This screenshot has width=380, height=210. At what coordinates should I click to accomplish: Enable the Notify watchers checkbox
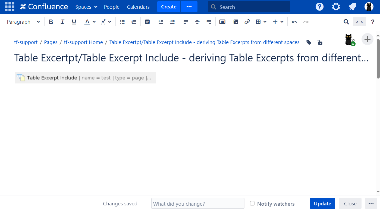click(252, 203)
